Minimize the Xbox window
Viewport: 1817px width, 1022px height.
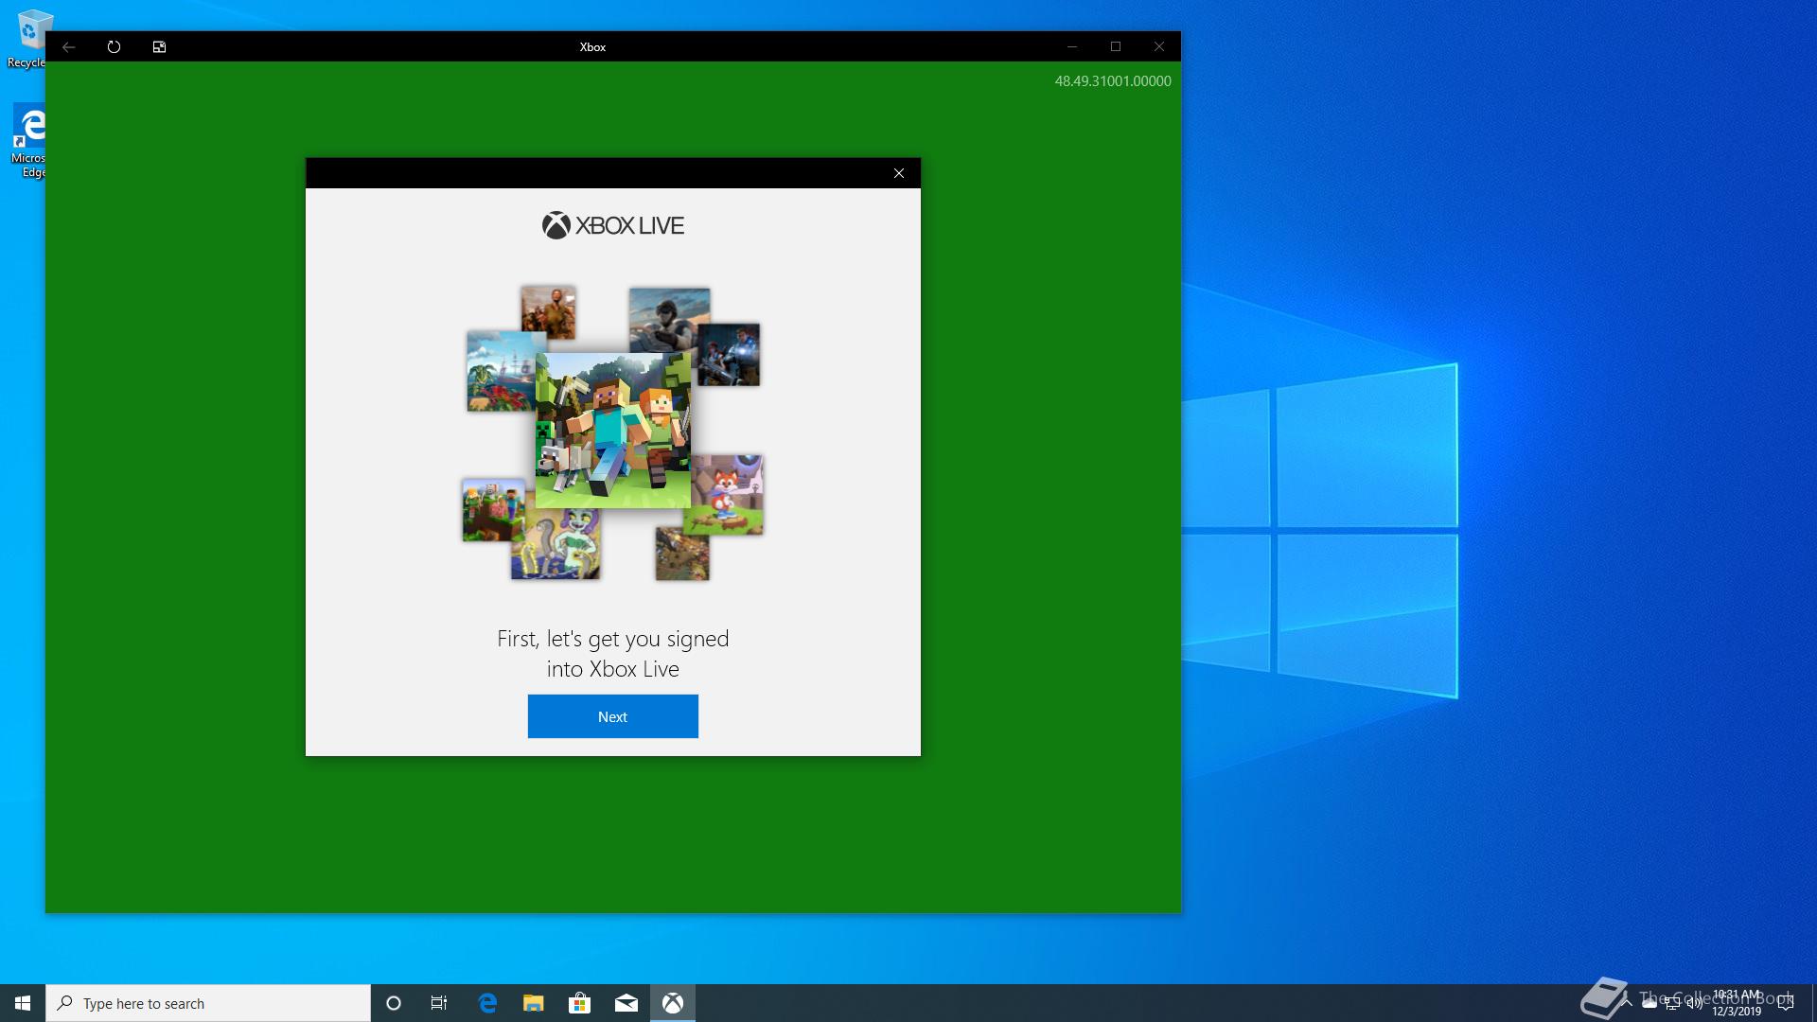[1072, 46]
